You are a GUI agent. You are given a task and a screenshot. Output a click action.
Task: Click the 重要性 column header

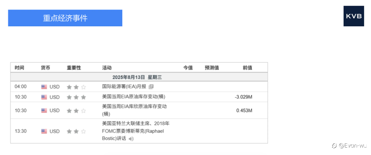[74, 68]
